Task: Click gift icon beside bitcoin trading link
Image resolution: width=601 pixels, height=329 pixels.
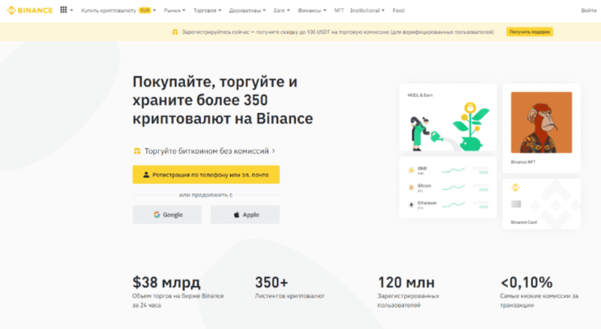Action: tap(136, 151)
